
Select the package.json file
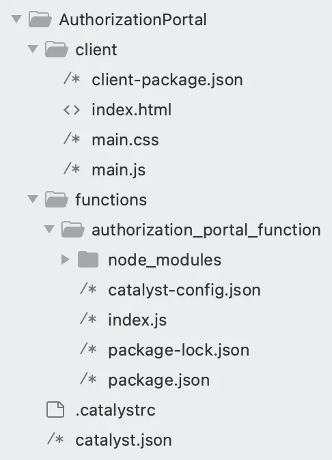pos(158,380)
